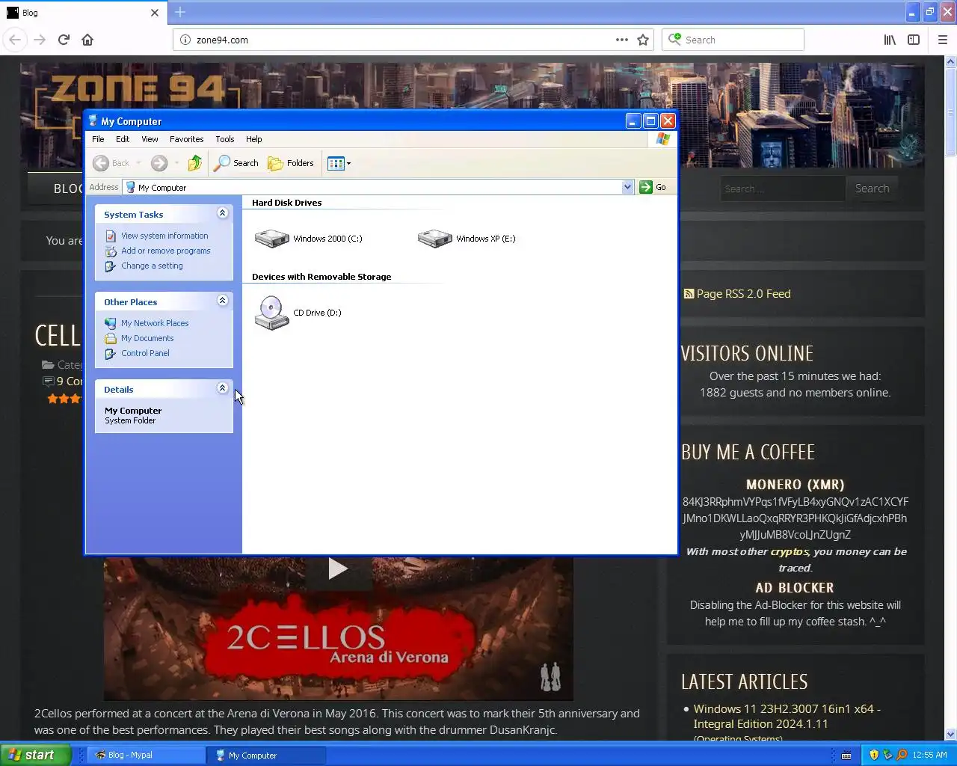This screenshot has width=957, height=766.
Task: Click the bookmark star icon
Action: click(x=643, y=40)
